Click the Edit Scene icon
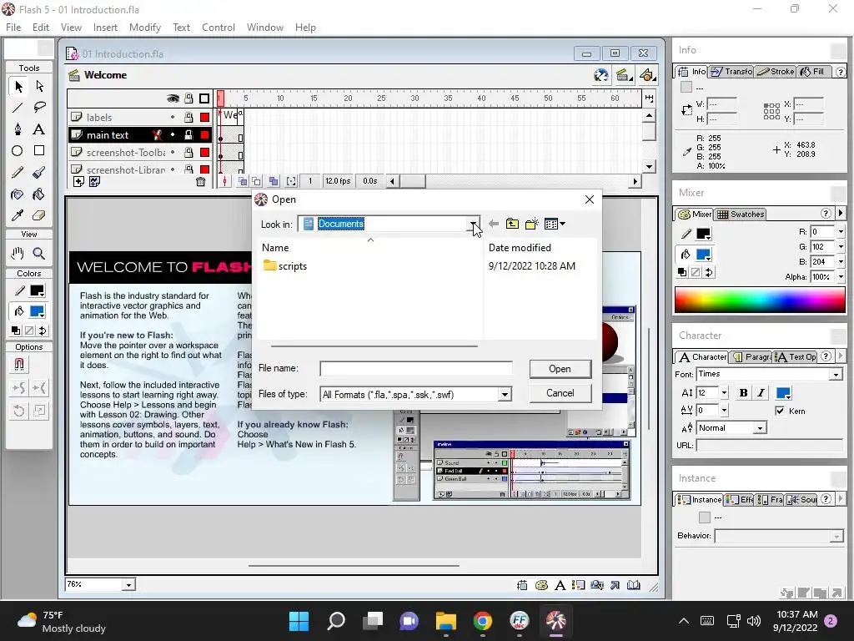854x641 pixels. [x=624, y=75]
